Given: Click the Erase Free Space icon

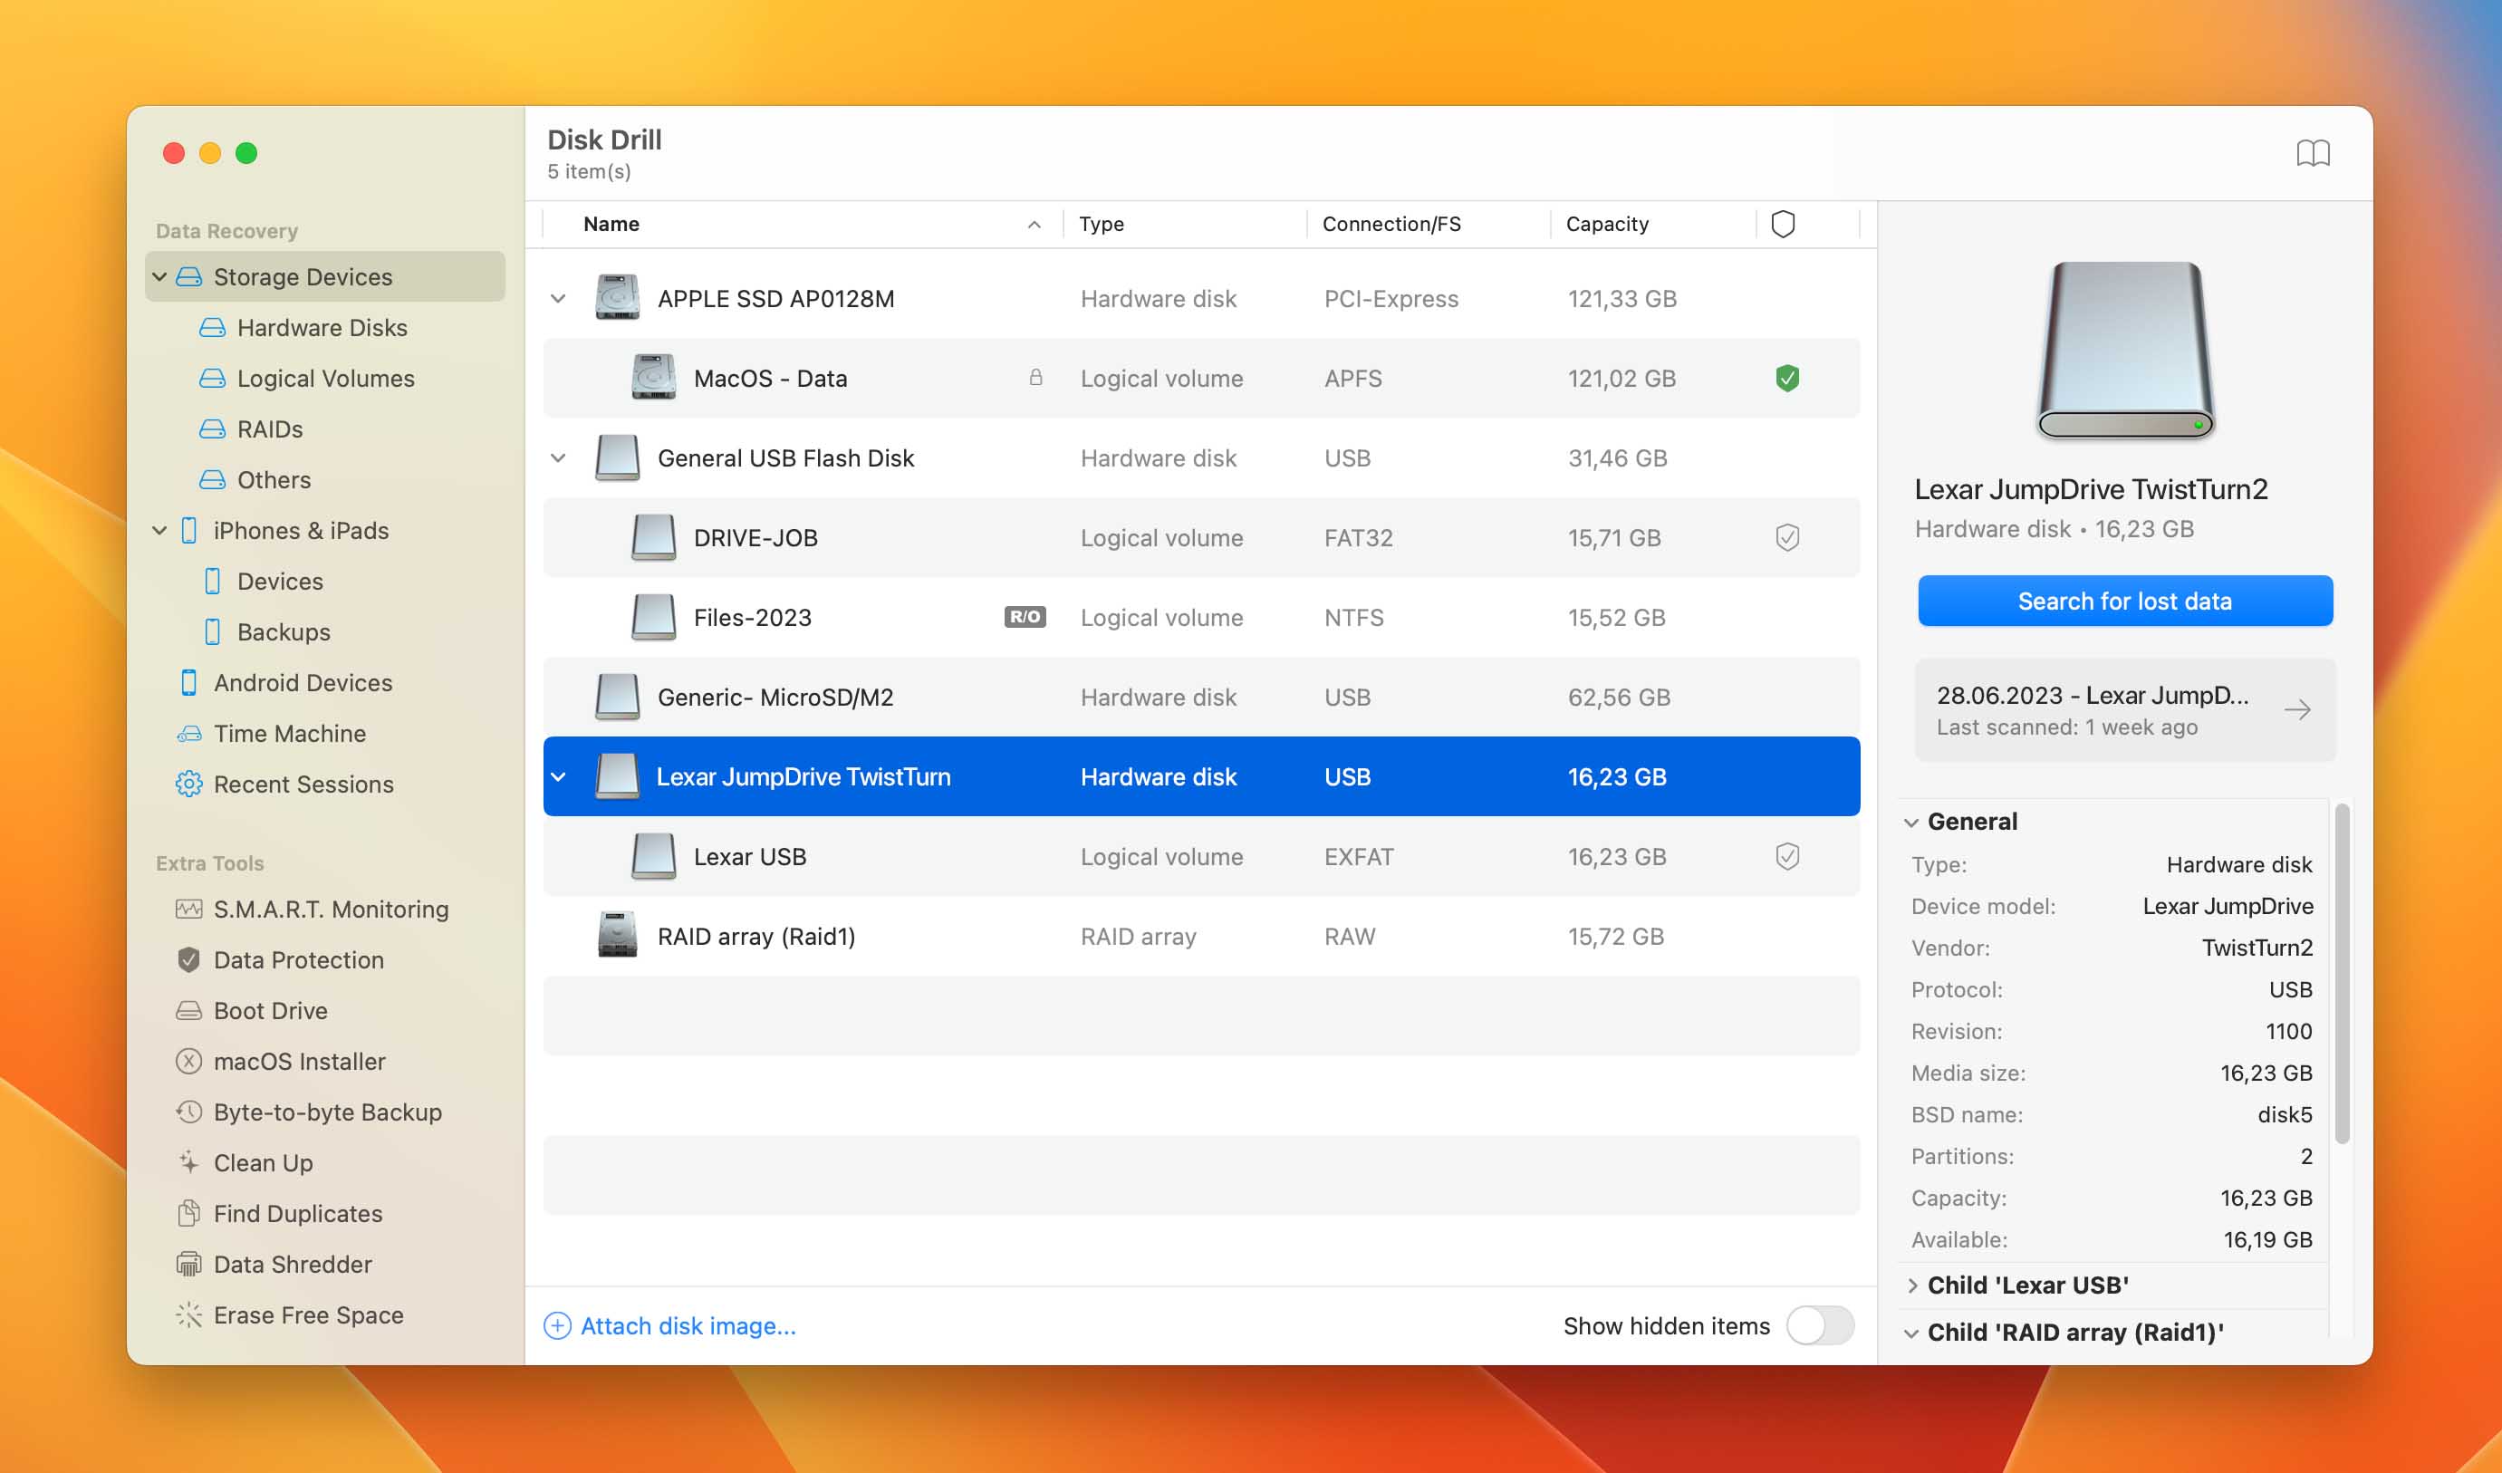Looking at the screenshot, I should pos(189,1314).
